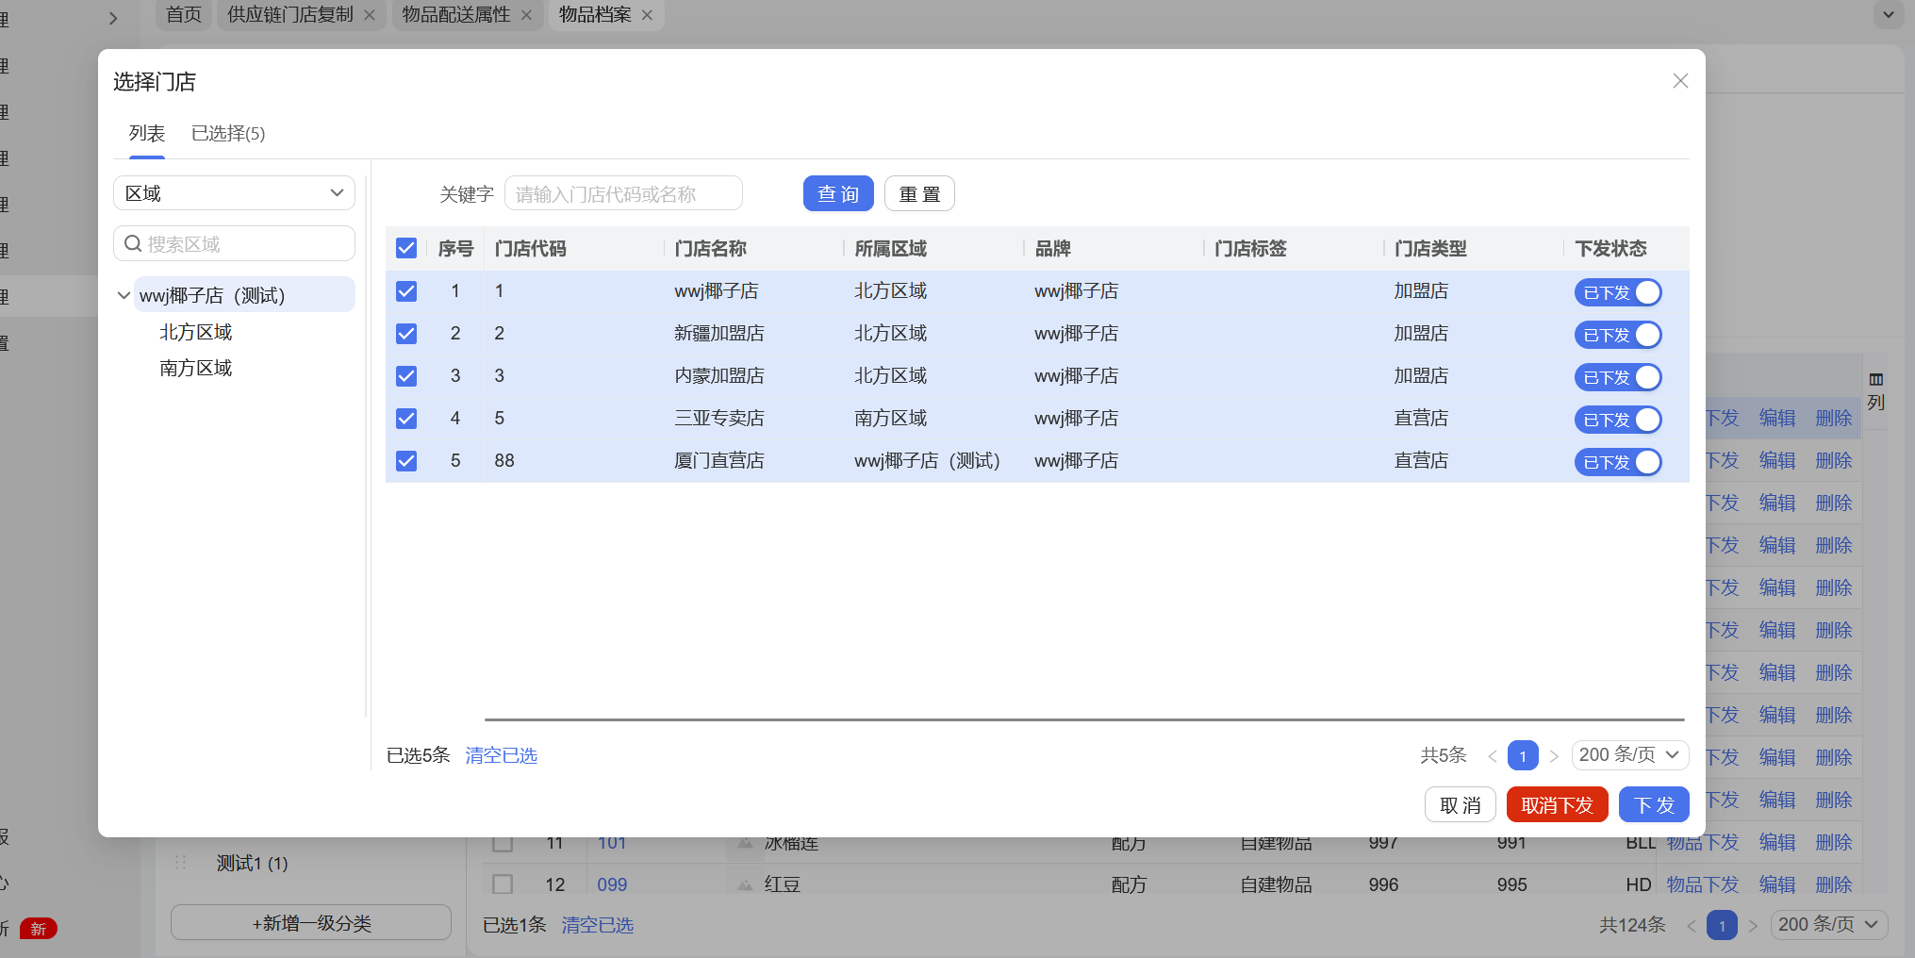1915x958 pixels.
Task: Switch to the 已选择(5) tab
Action: [228, 134]
